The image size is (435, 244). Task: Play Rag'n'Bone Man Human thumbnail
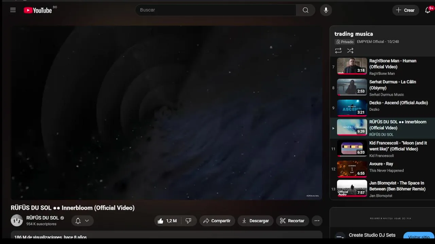pyautogui.click(x=352, y=66)
